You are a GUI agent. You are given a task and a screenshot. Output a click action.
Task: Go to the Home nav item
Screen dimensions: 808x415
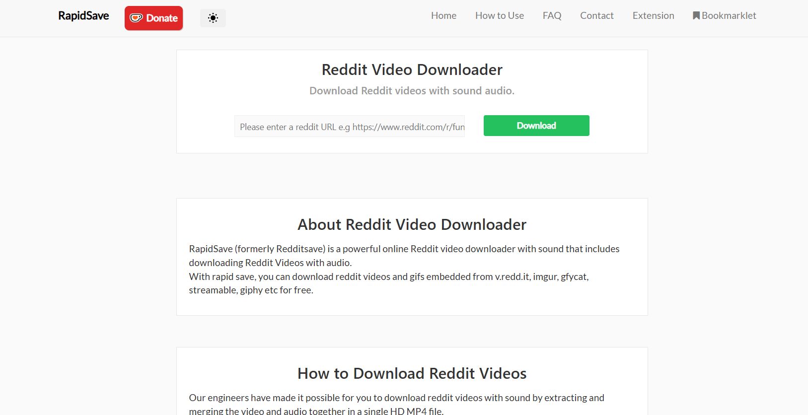[x=443, y=15]
